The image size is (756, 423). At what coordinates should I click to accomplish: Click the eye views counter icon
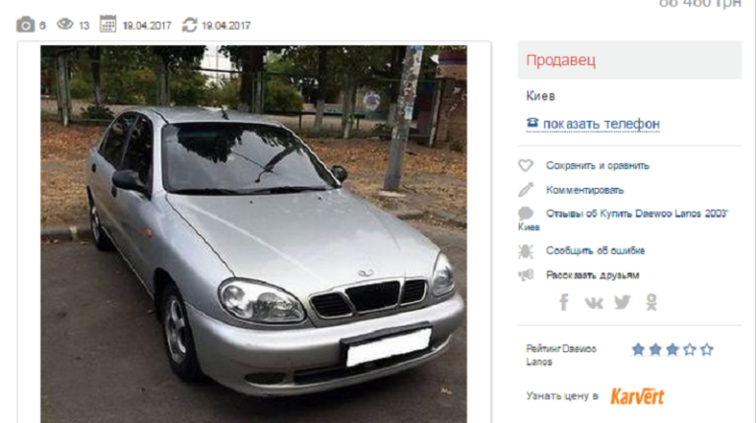coord(65,24)
